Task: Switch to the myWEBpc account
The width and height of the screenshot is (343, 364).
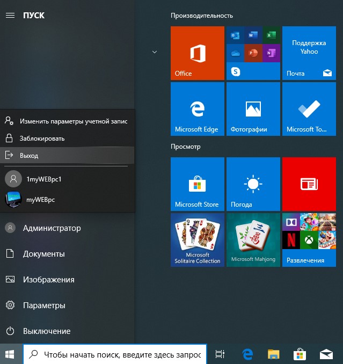Action: pyautogui.click(x=67, y=199)
